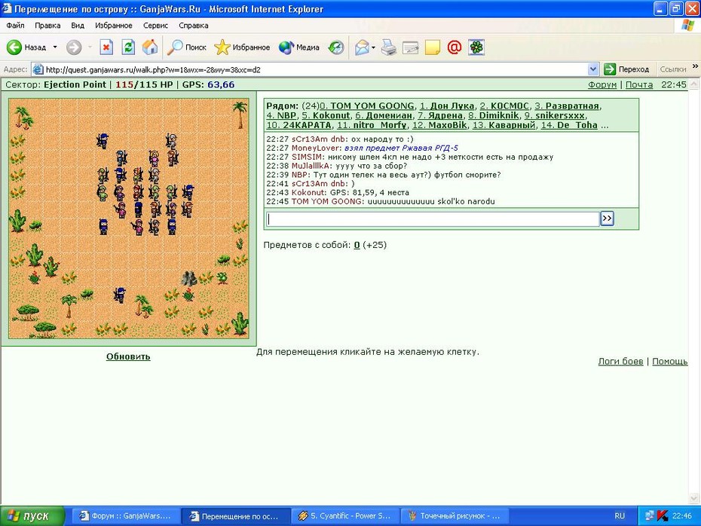Click the address bar URL field
This screenshot has width=701, height=526.
pyautogui.click(x=316, y=69)
